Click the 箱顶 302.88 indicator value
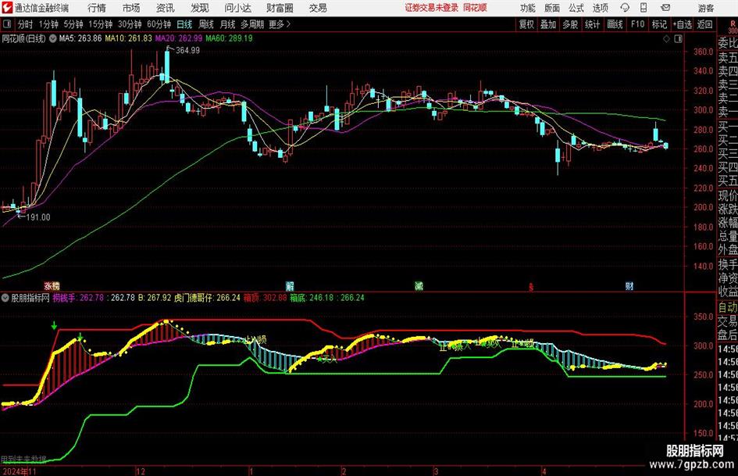Image resolution: width=738 pixels, height=476 pixels. (265, 298)
